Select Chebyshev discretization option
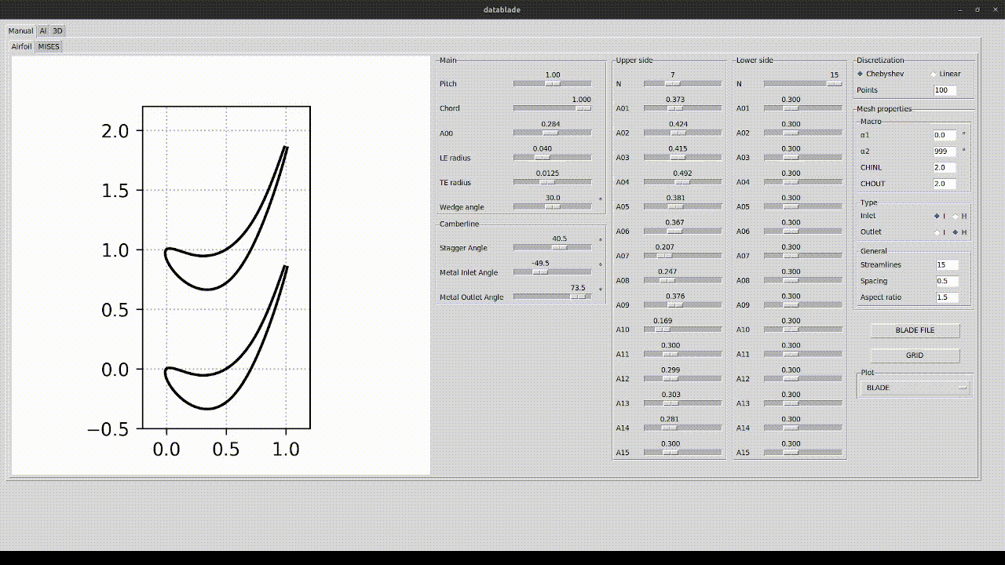Viewport: 1005px width, 565px height. [861, 74]
